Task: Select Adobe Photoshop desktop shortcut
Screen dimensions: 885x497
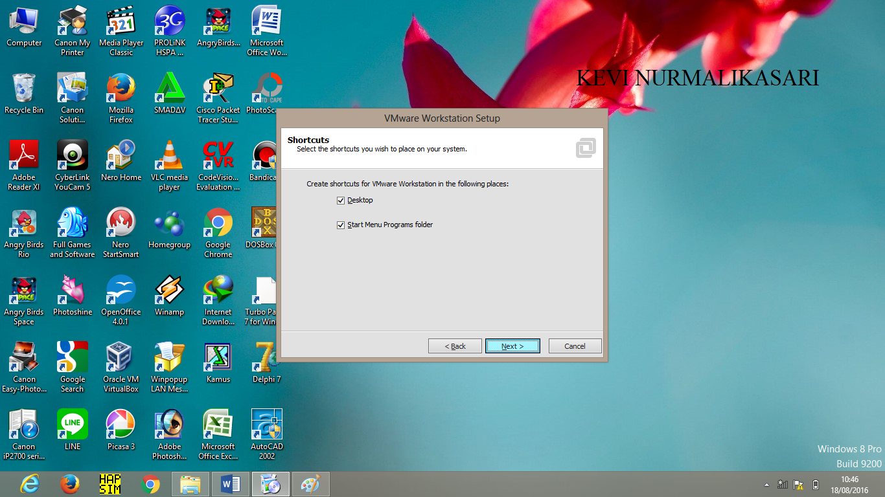Action: point(170,435)
